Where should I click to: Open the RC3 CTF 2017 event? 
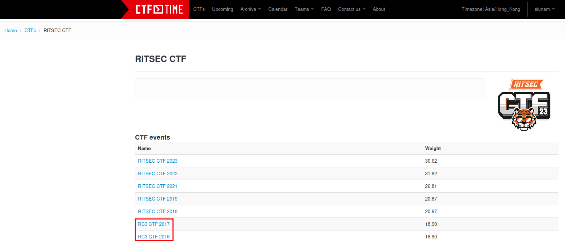coord(154,224)
